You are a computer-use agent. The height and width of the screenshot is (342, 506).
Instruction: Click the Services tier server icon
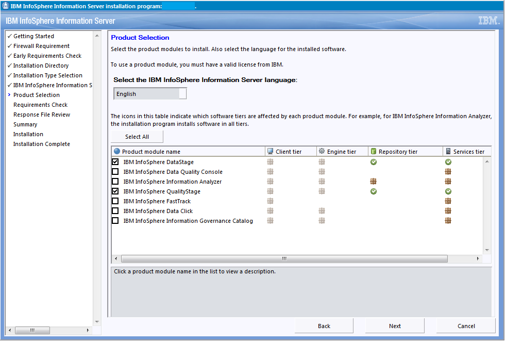448,151
